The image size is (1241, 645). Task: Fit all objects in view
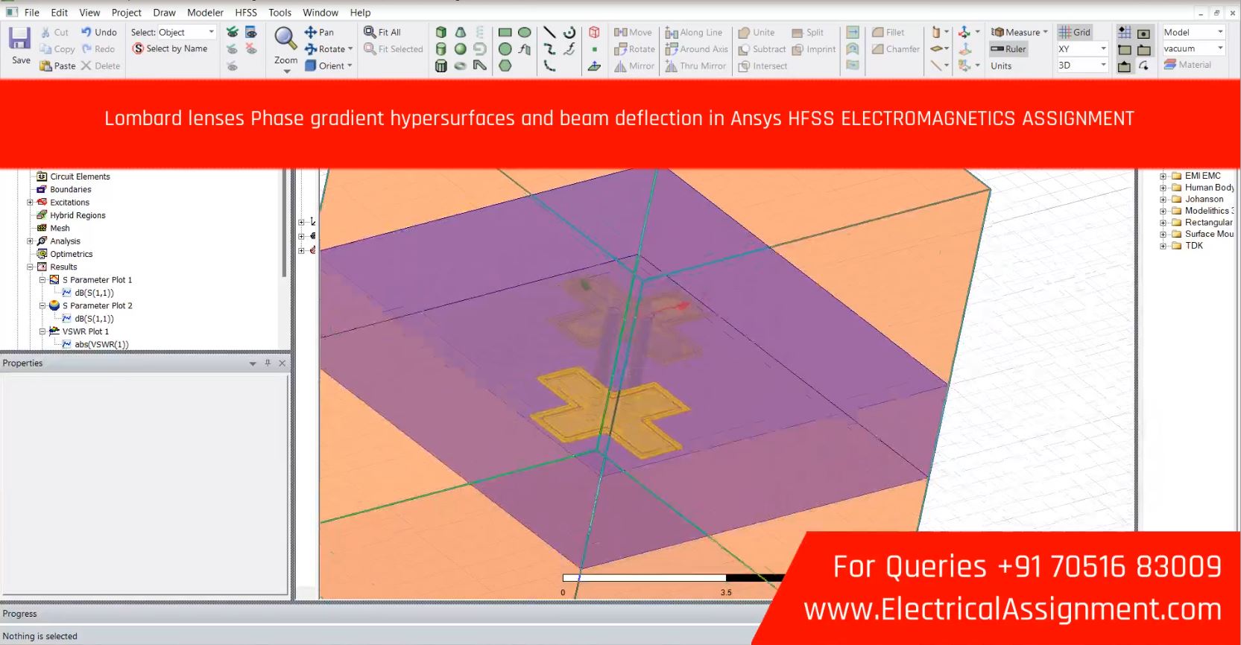click(382, 32)
